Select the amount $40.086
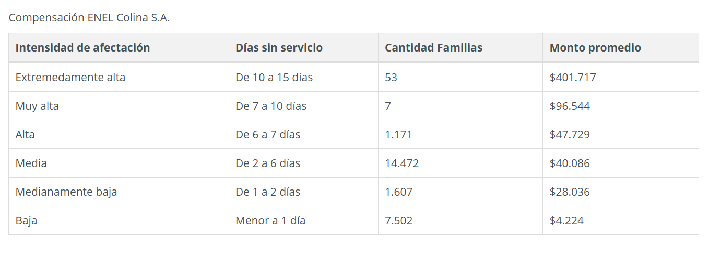 pyautogui.click(x=570, y=163)
